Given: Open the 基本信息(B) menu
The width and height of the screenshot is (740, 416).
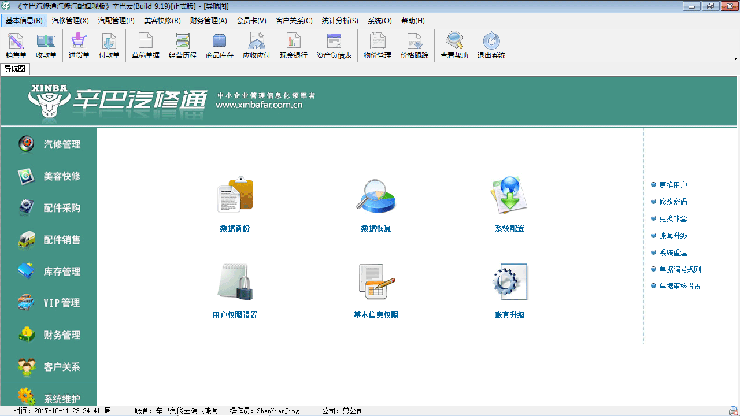Looking at the screenshot, I should point(24,21).
